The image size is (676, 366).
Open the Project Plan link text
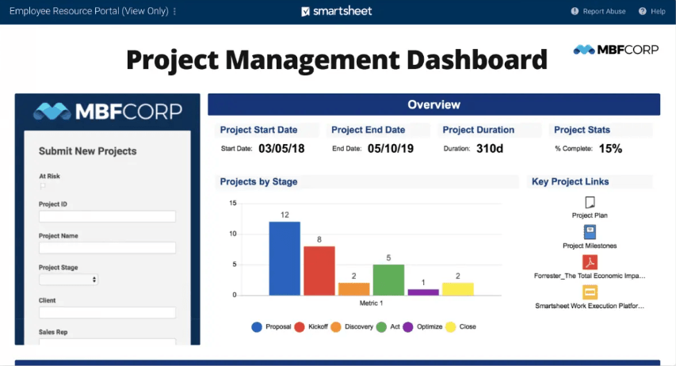click(x=590, y=215)
